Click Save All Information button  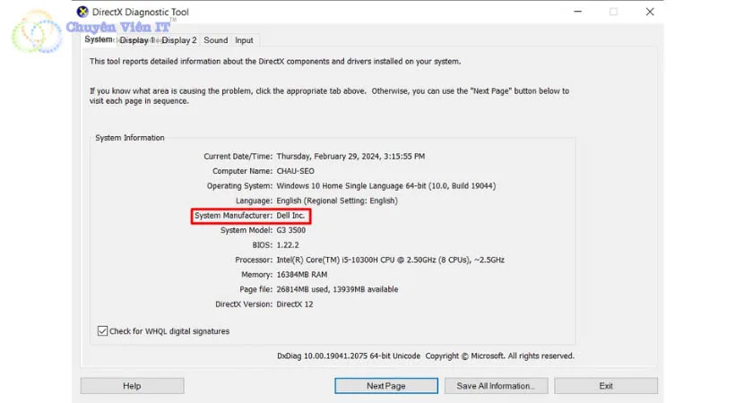click(x=496, y=386)
